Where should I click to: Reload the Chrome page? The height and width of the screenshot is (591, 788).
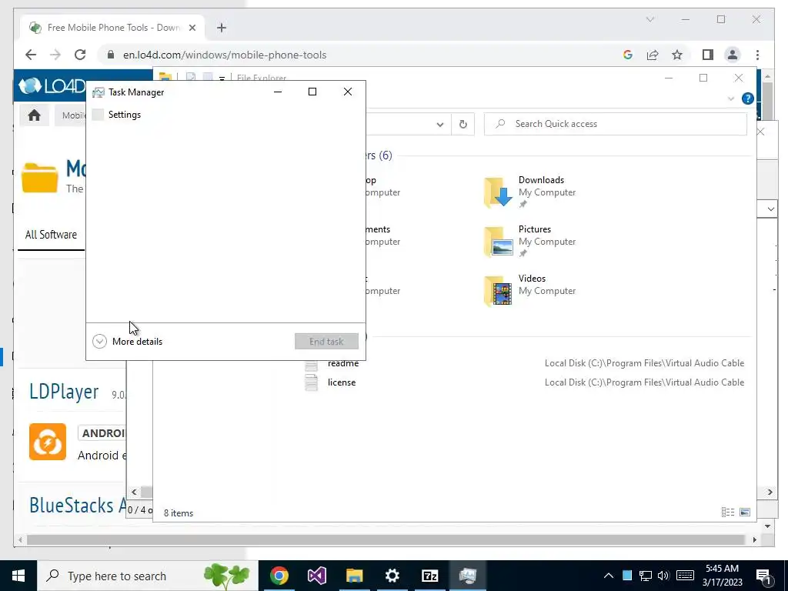80,55
